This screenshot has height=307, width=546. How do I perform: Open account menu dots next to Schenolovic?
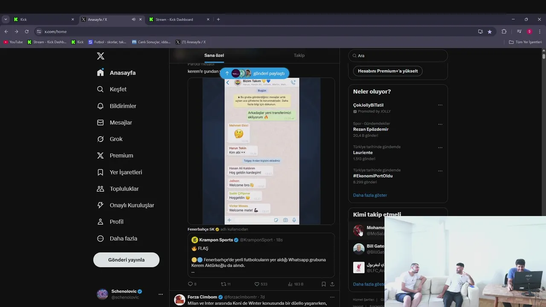(161, 294)
